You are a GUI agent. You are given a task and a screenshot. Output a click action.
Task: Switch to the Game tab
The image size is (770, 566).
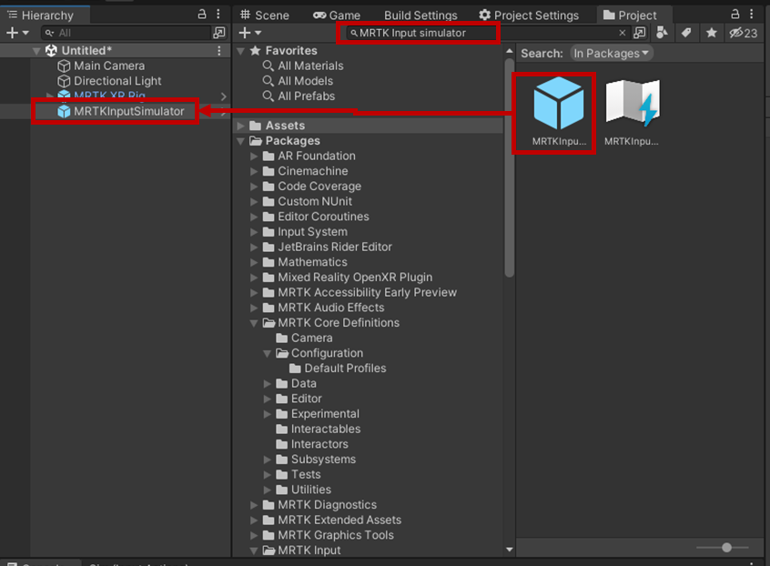pos(337,15)
